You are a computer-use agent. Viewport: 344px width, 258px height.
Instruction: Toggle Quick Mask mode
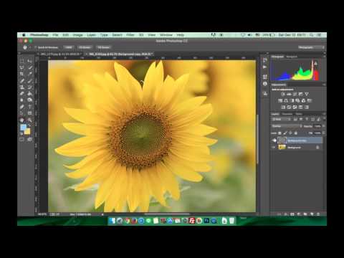click(21, 139)
